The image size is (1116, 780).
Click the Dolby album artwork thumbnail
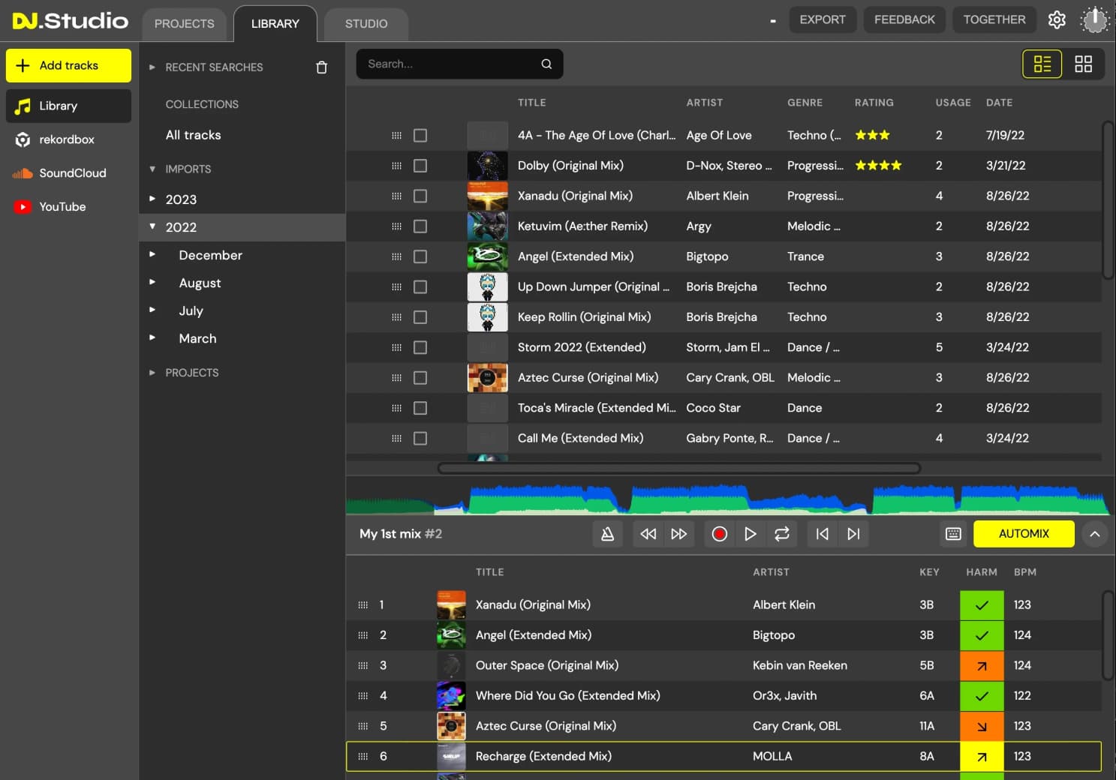488,166
